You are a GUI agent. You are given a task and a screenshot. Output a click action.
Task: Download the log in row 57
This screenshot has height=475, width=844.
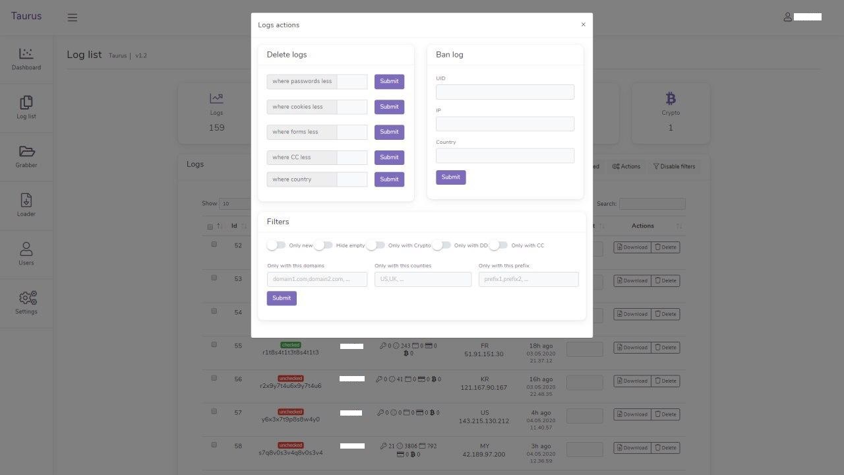(632, 414)
